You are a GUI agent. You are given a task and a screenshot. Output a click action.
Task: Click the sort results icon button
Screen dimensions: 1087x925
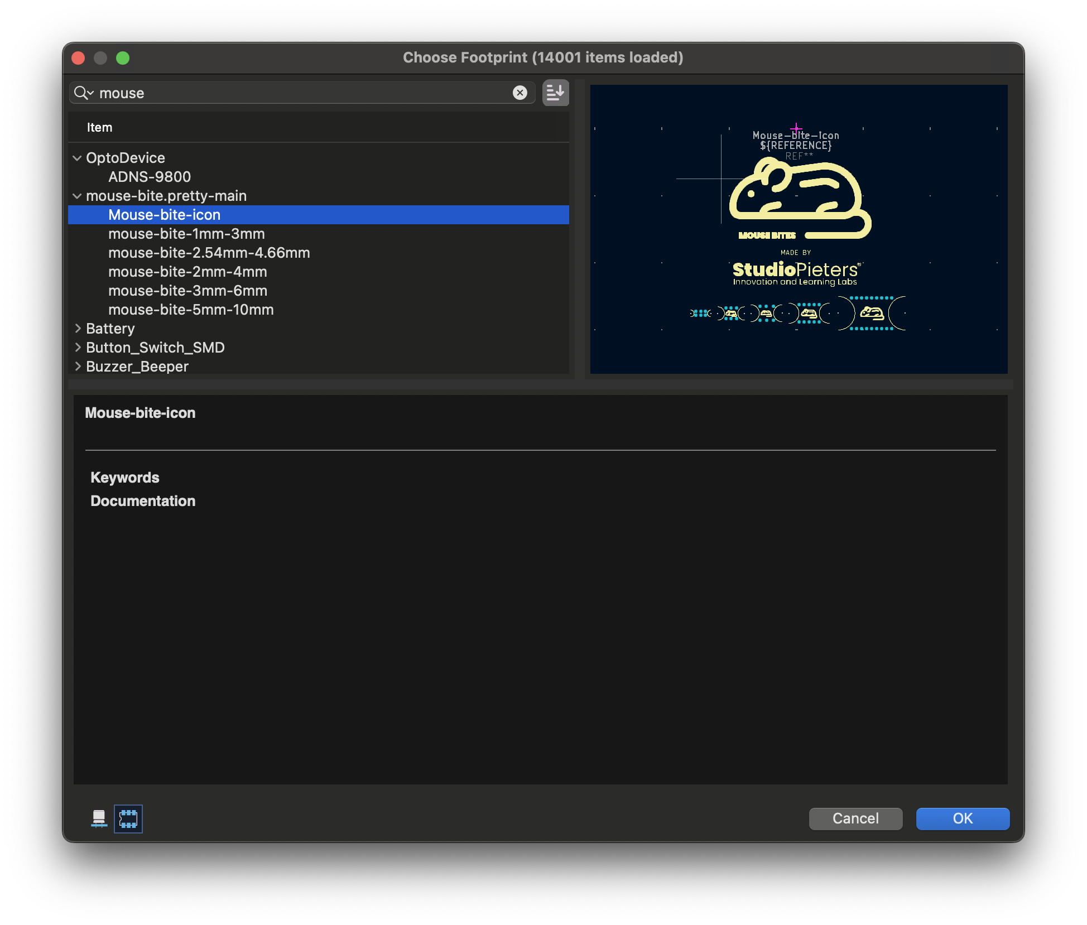(x=555, y=93)
